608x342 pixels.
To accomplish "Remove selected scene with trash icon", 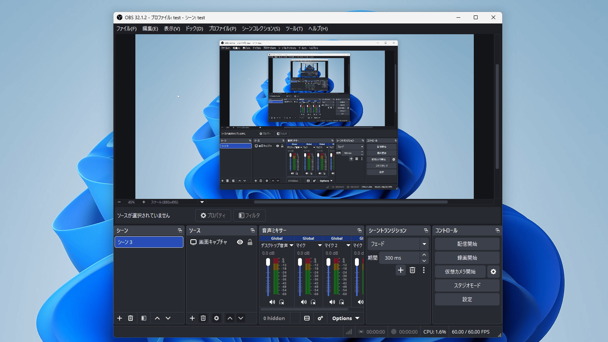I will pyautogui.click(x=130, y=318).
